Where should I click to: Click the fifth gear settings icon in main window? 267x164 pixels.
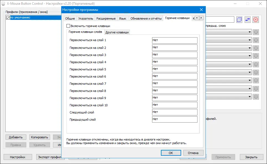tap(256, 64)
